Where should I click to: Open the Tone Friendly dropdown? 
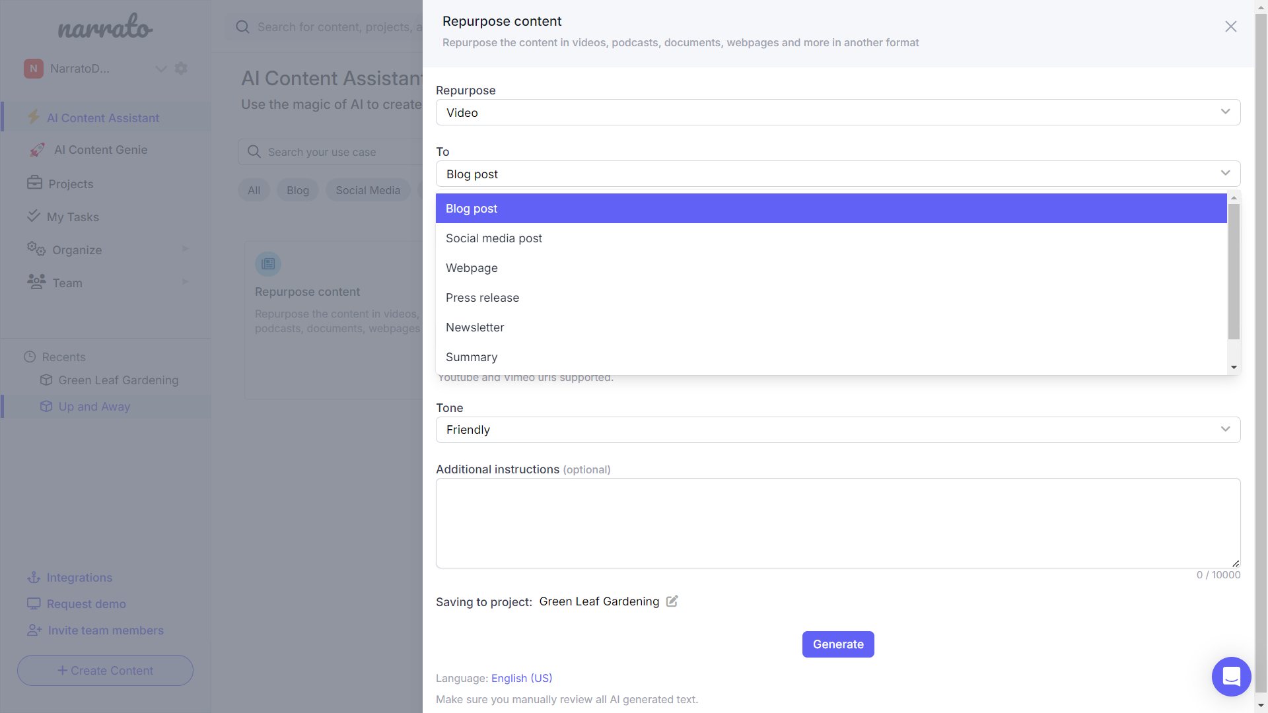pyautogui.click(x=837, y=430)
